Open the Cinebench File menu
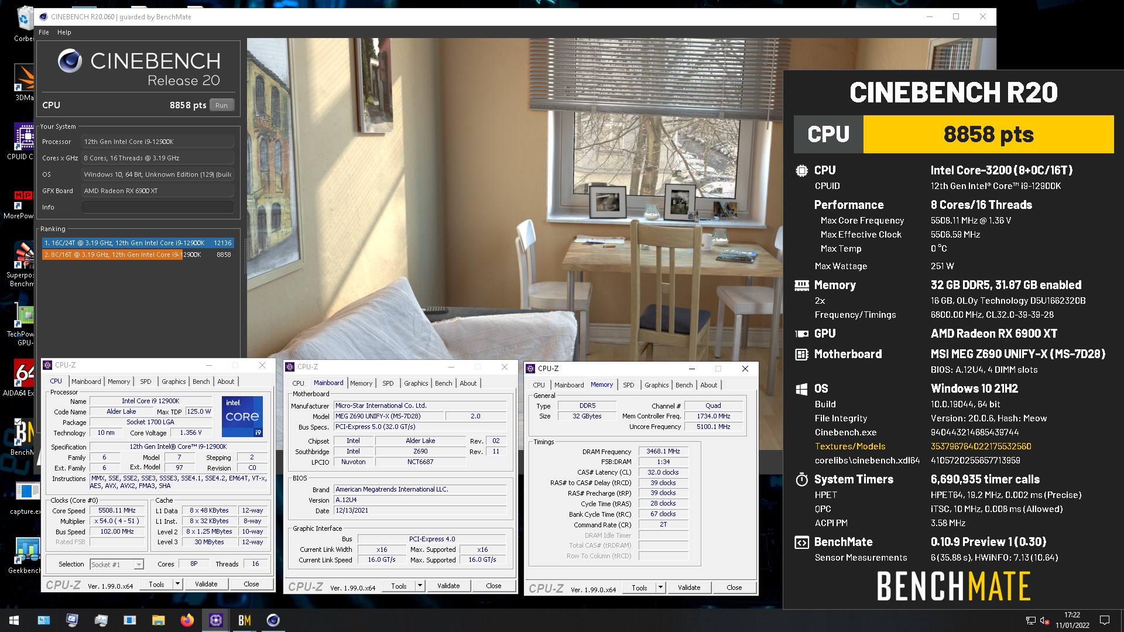The width and height of the screenshot is (1124, 632). [x=44, y=32]
